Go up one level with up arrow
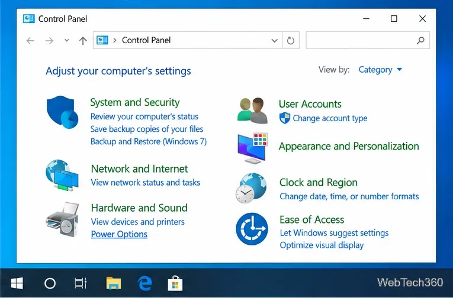The image size is (453, 298). point(83,41)
